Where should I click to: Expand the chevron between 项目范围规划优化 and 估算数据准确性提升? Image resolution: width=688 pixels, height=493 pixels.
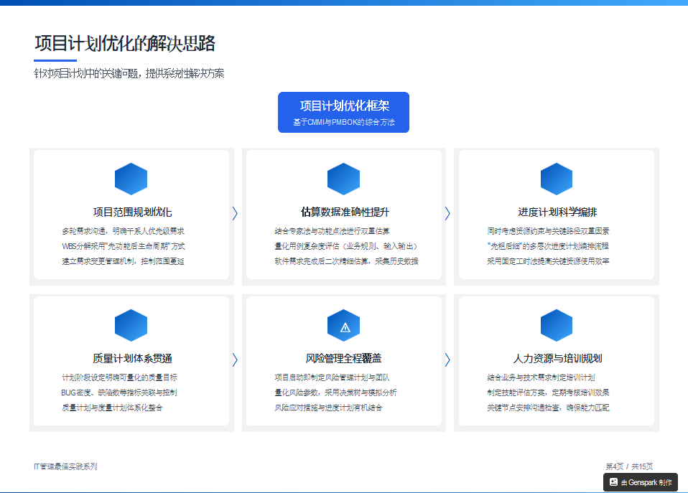coord(234,213)
